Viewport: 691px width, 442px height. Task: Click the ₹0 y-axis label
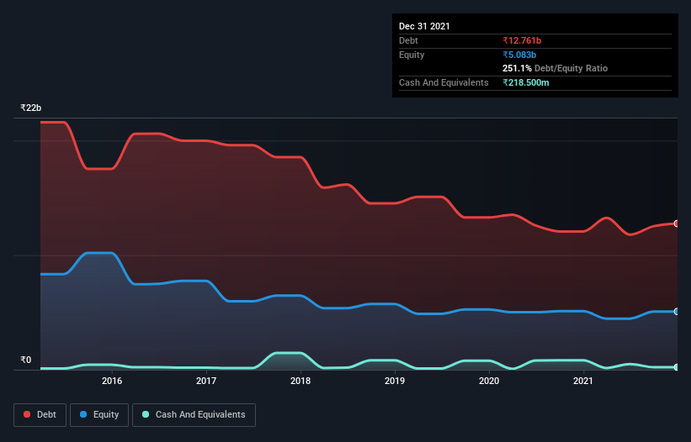(26, 360)
